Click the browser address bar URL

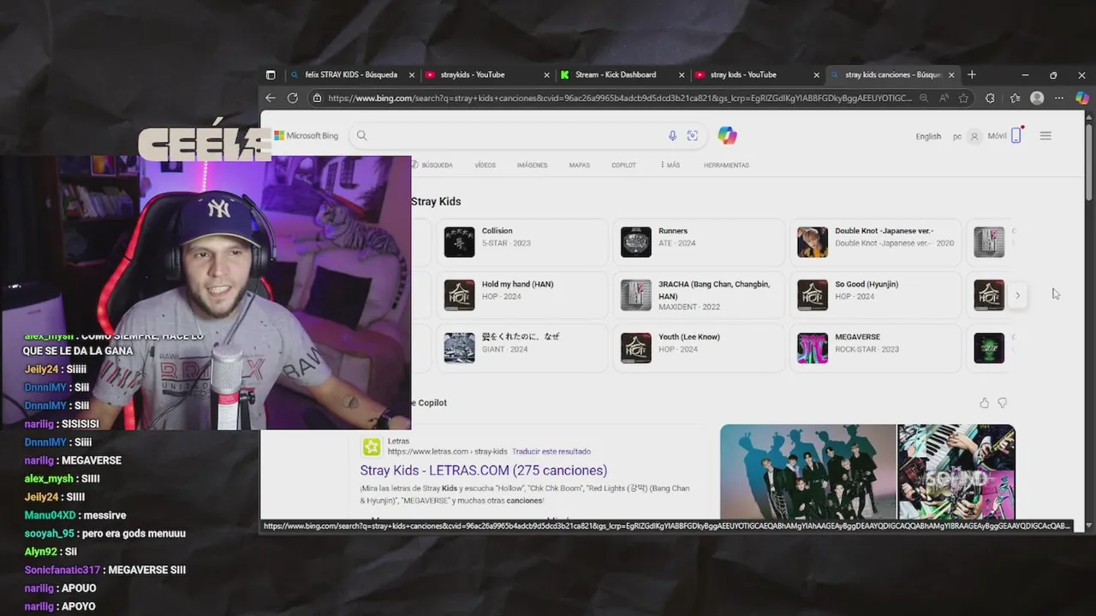[620, 98]
